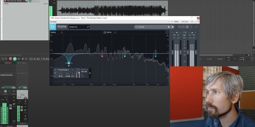Click the Stop transport button
255x127 pixels.
(23, 59)
